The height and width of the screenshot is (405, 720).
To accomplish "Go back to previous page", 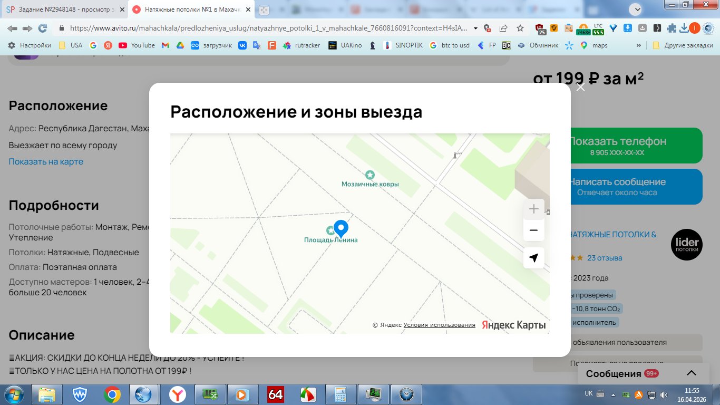I will [12, 28].
